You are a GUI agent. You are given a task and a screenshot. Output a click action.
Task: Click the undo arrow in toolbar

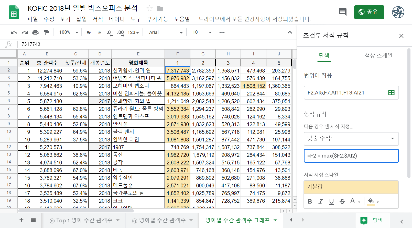click(14, 32)
